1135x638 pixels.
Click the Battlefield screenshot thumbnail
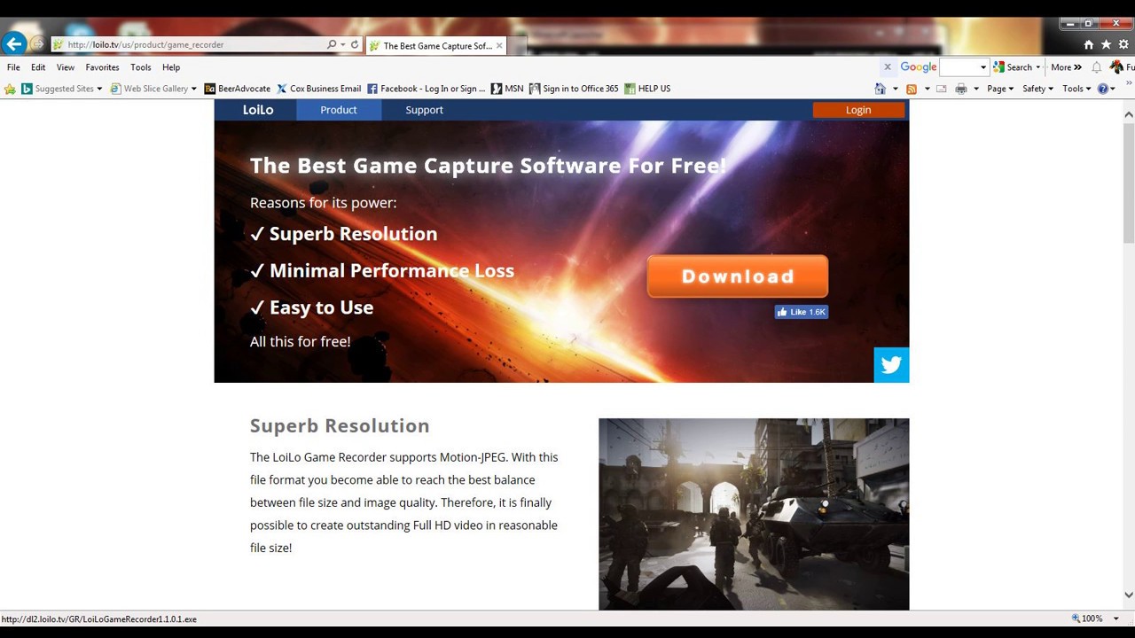pyautogui.click(x=754, y=514)
